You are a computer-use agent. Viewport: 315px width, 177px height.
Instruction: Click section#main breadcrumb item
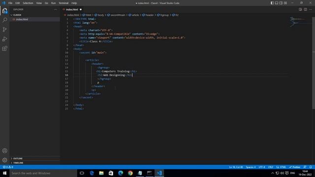(116, 15)
